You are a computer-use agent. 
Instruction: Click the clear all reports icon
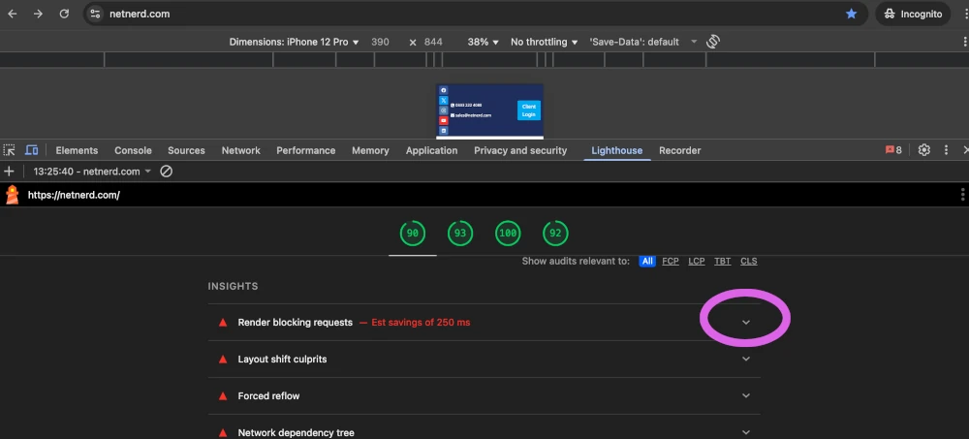tap(166, 172)
